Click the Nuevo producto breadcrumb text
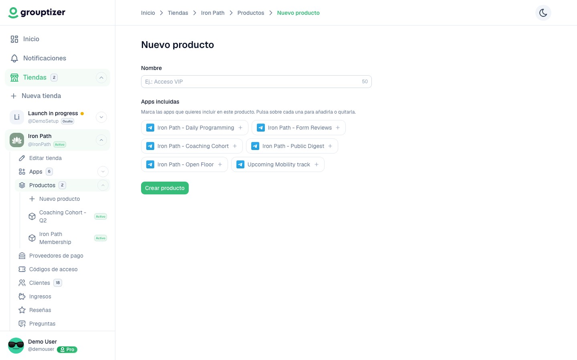This screenshot has width=577, height=360. coord(299,13)
